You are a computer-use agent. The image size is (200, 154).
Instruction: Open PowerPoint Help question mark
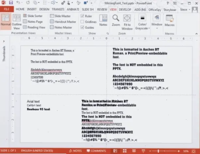[x=167, y=3]
